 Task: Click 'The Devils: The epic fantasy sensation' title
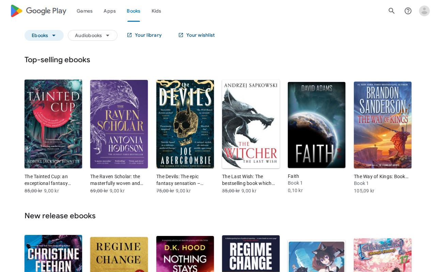point(180,180)
